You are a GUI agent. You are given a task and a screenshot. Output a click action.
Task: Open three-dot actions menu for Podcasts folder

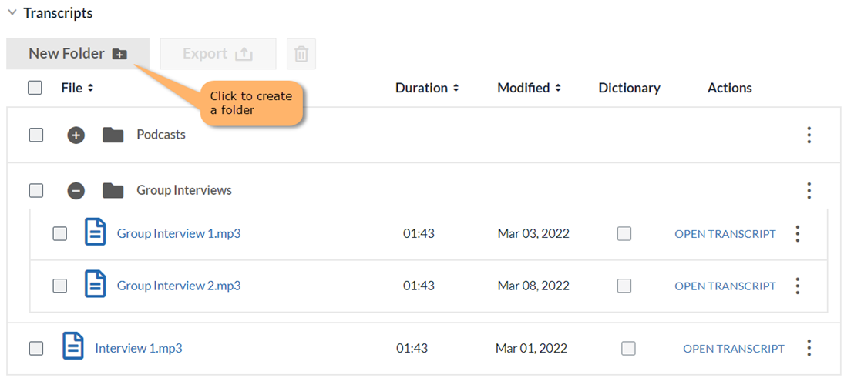point(809,135)
